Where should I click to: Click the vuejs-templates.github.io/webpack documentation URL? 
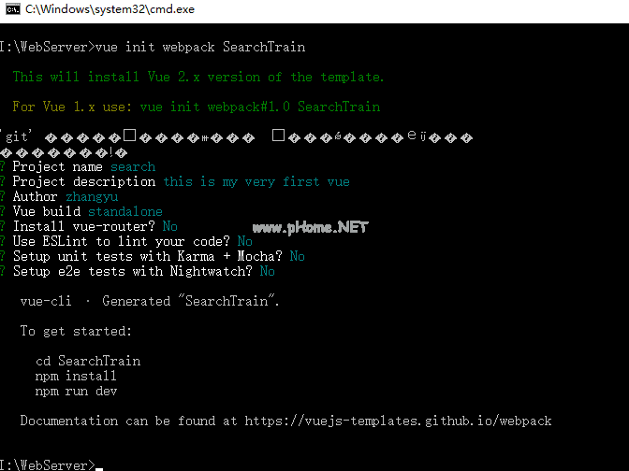(x=398, y=421)
